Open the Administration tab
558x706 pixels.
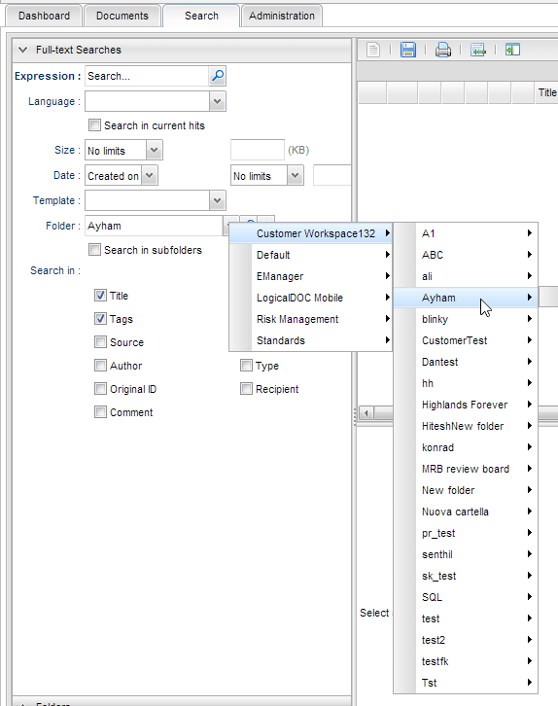pyautogui.click(x=281, y=16)
